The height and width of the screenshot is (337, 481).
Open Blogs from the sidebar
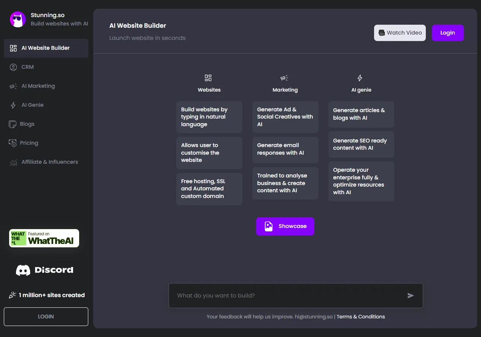coord(46,124)
